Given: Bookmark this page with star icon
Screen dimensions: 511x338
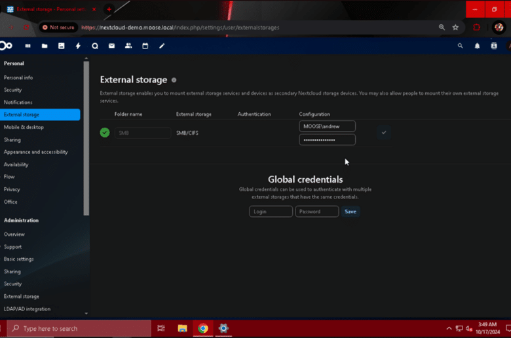Looking at the screenshot, I should click(455, 28).
